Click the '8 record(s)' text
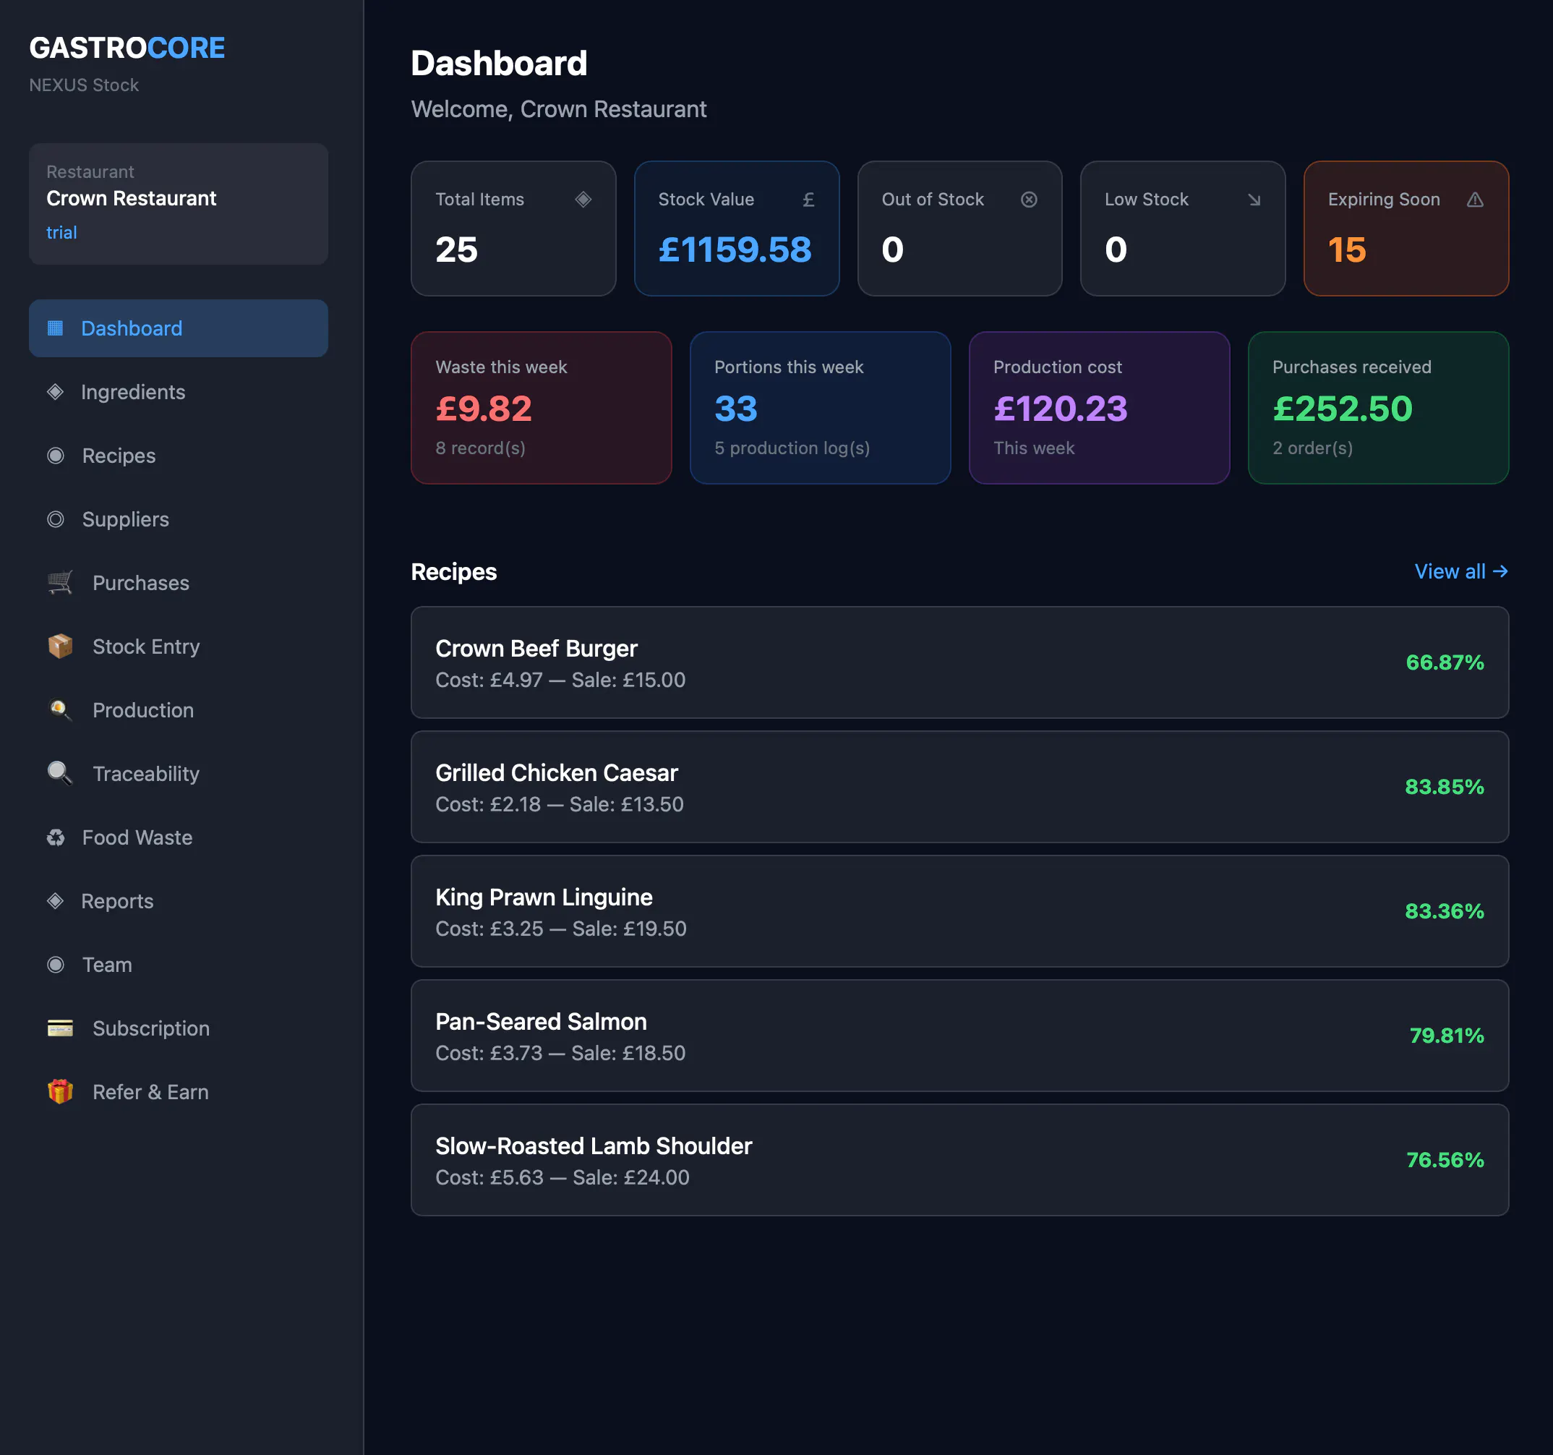This screenshot has width=1553, height=1455. [x=480, y=448]
